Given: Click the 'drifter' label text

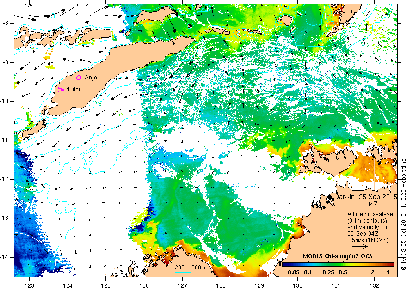Looking at the screenshot, I should pyautogui.click(x=73, y=90).
